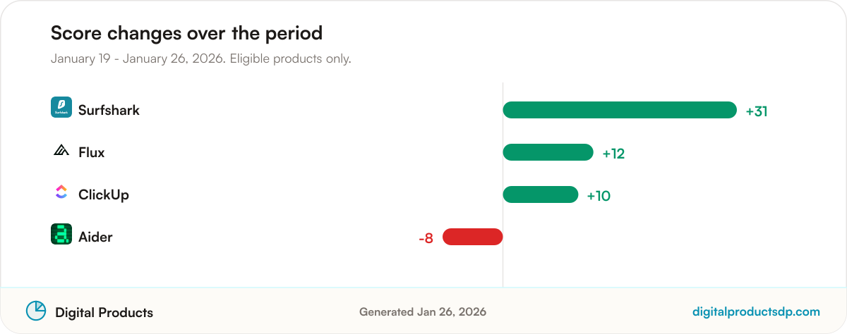847x334 pixels.
Task: Click ClickUp's green score bar
Action: [541, 194]
